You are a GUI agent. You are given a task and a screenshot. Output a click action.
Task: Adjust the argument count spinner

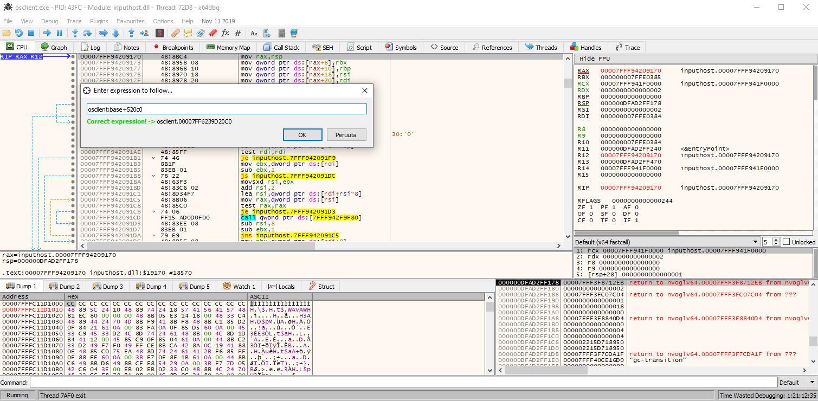point(776,242)
